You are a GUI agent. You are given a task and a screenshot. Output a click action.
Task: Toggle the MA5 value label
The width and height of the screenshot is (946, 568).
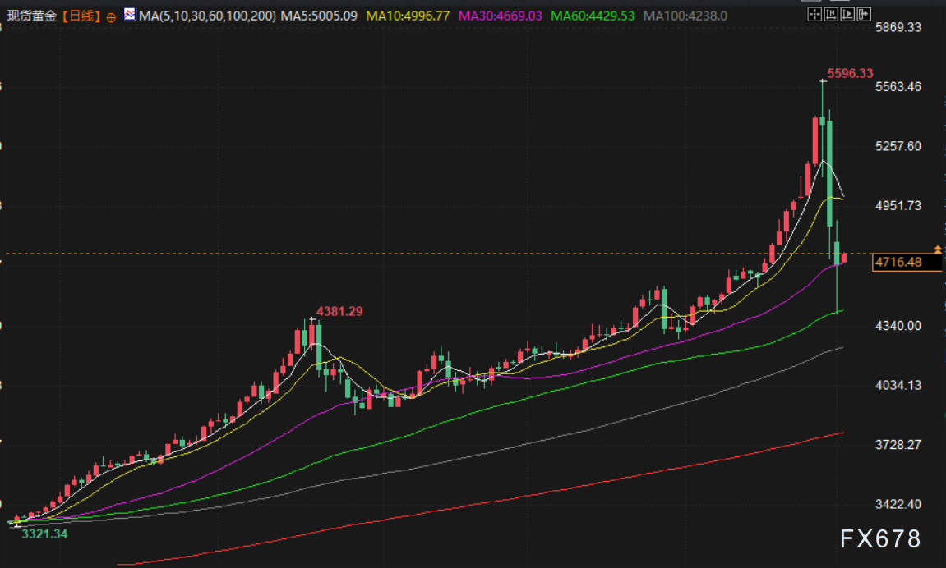coord(319,15)
